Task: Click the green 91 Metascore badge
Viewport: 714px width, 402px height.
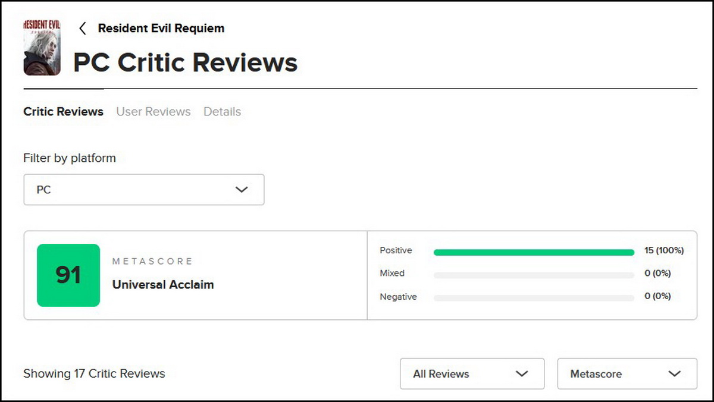Action: (x=68, y=275)
